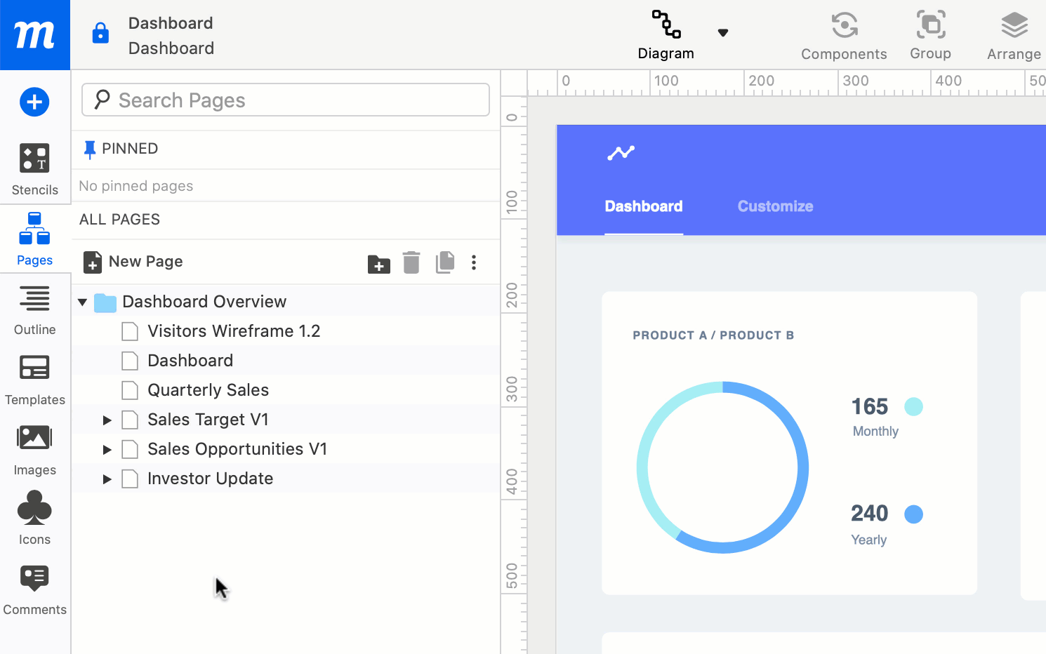This screenshot has height=654, width=1046.
Task: Open the Images library
Action: (34, 450)
